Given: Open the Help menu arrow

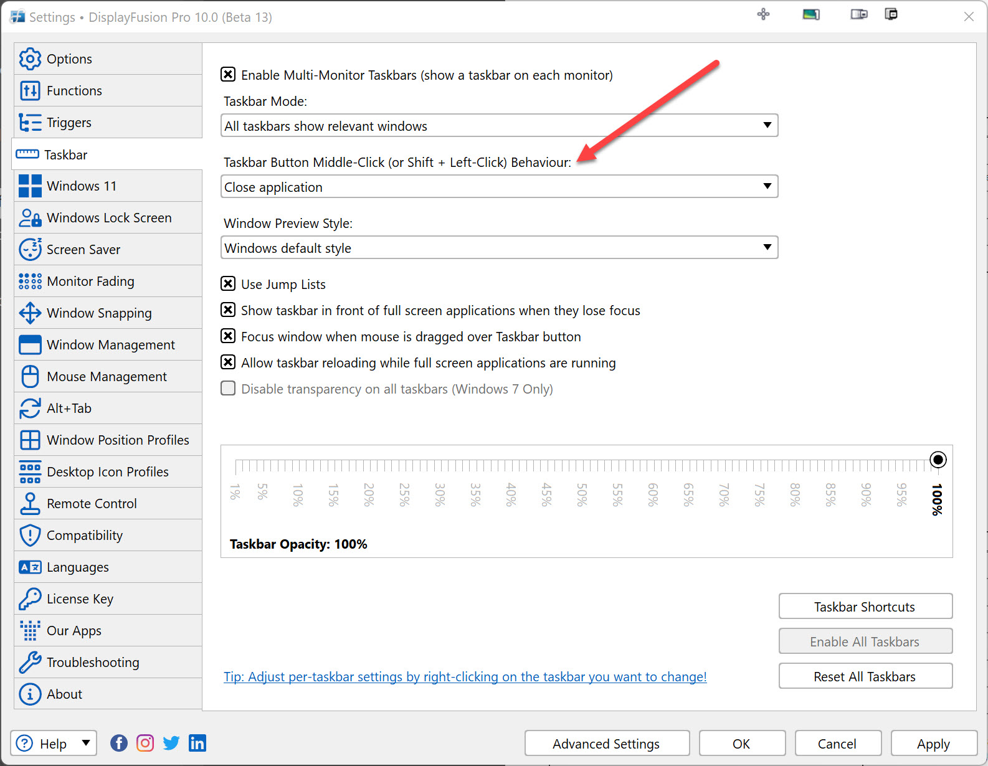Looking at the screenshot, I should (x=86, y=743).
